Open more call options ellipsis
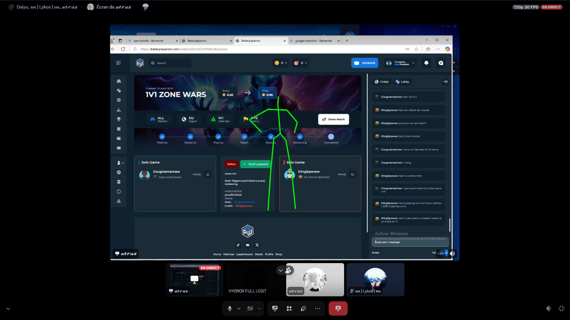 (x=318, y=308)
